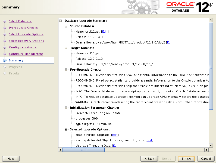Click the Configure Management step bullet icon
Image resolution: width=216 pixels, height=163 pixels.
click(5, 54)
